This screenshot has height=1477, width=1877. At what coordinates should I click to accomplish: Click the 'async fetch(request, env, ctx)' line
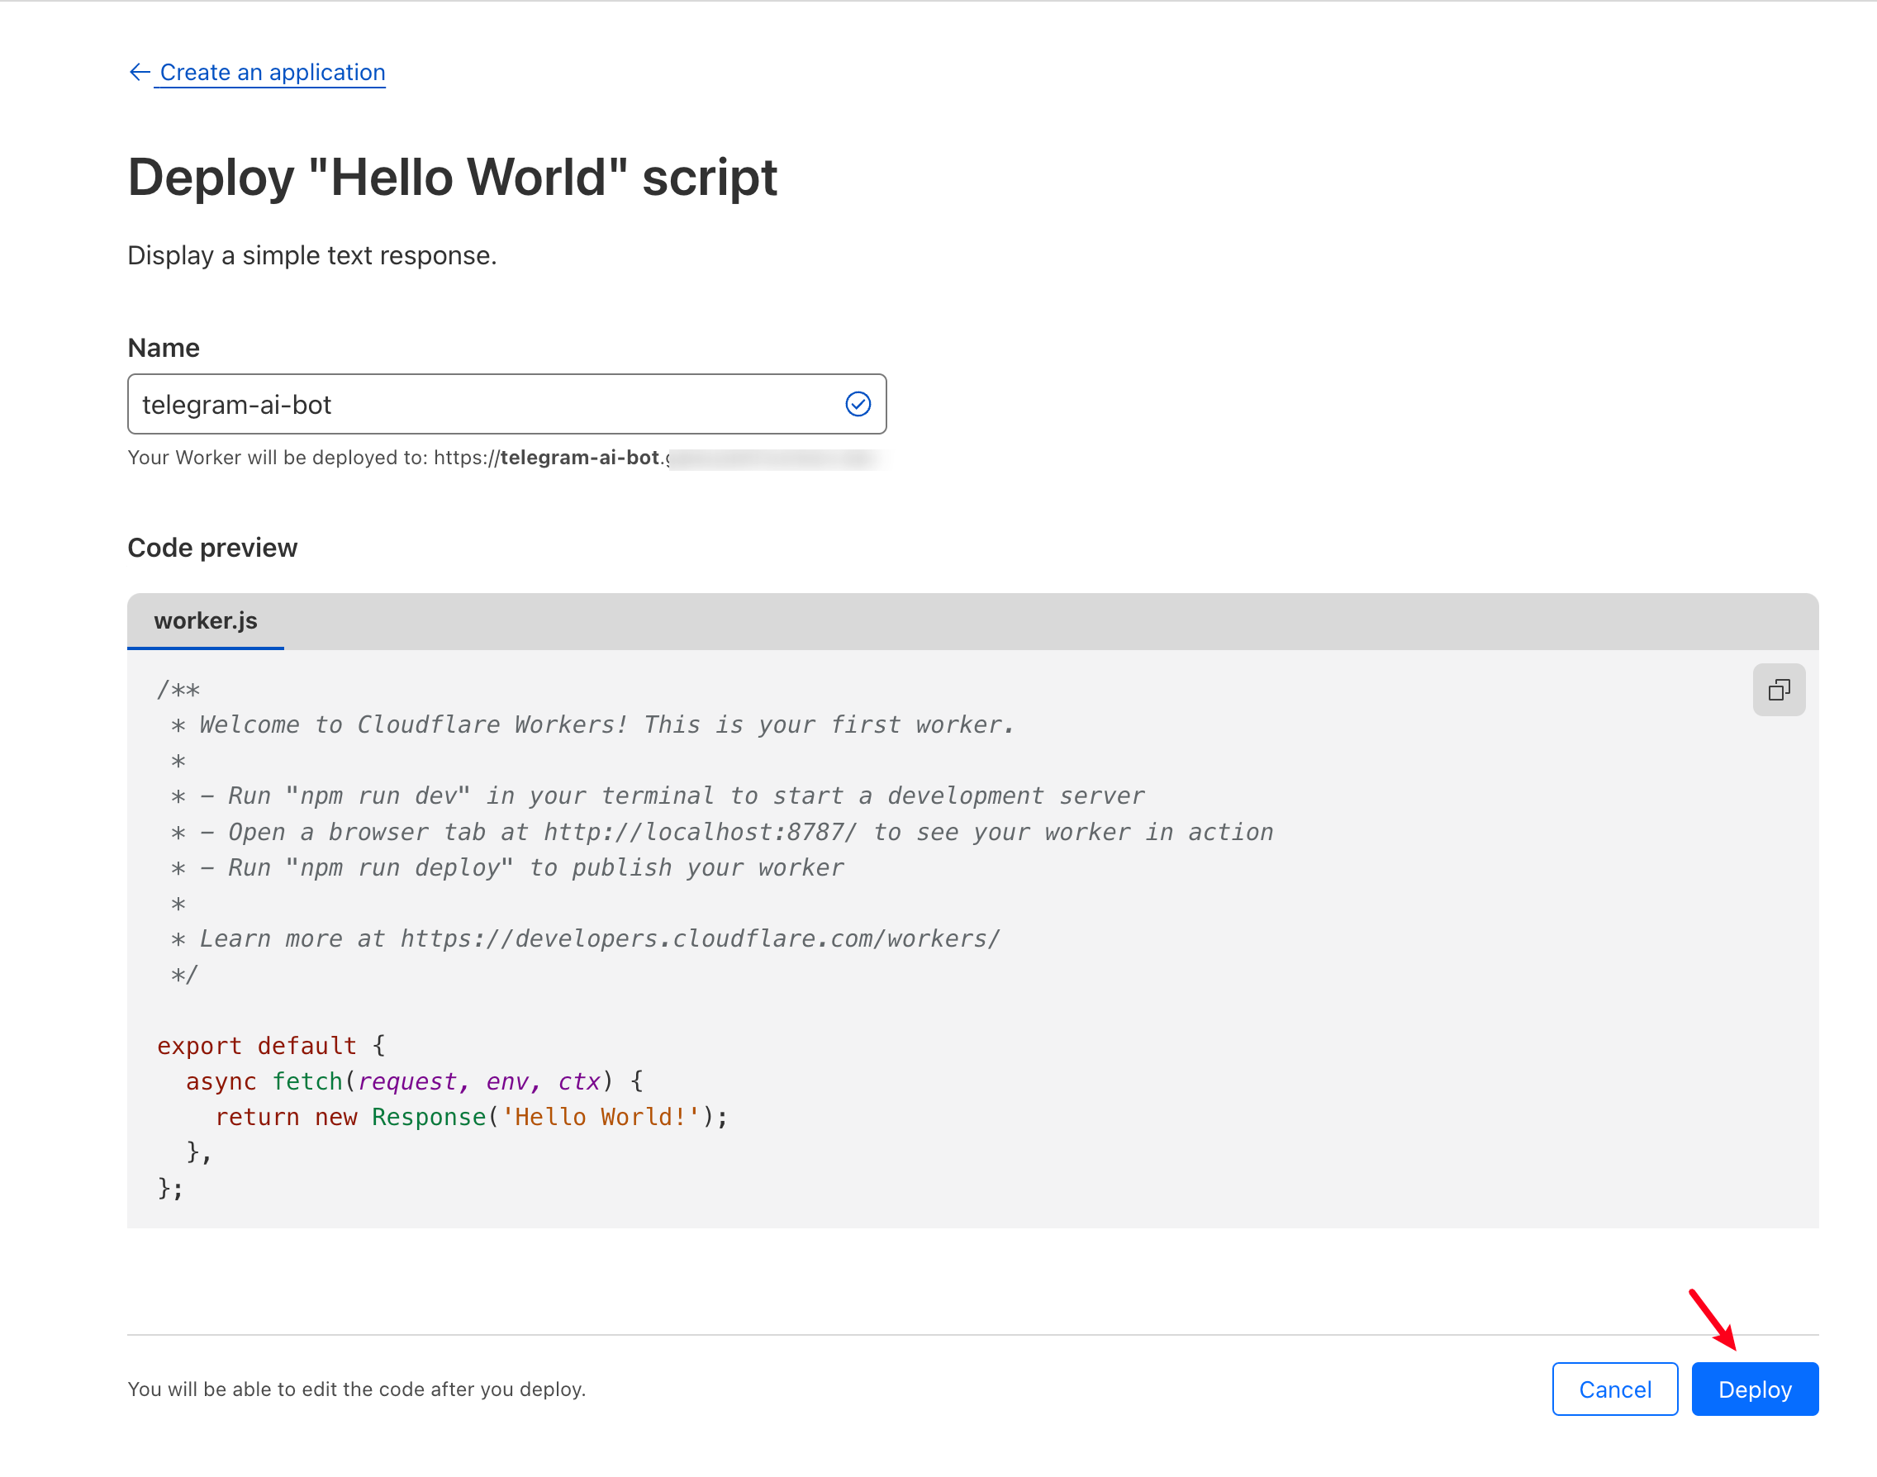pos(415,1081)
